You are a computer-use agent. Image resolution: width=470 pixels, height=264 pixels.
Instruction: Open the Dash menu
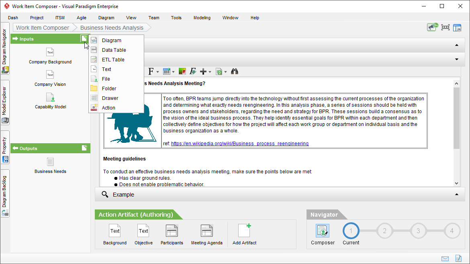(x=13, y=18)
